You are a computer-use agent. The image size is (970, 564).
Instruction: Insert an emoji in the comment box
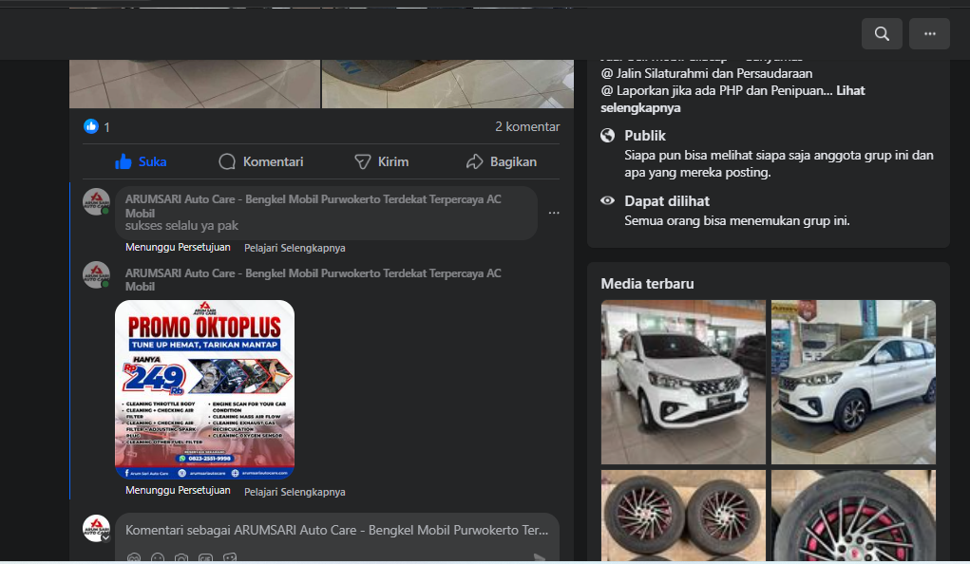(x=158, y=558)
